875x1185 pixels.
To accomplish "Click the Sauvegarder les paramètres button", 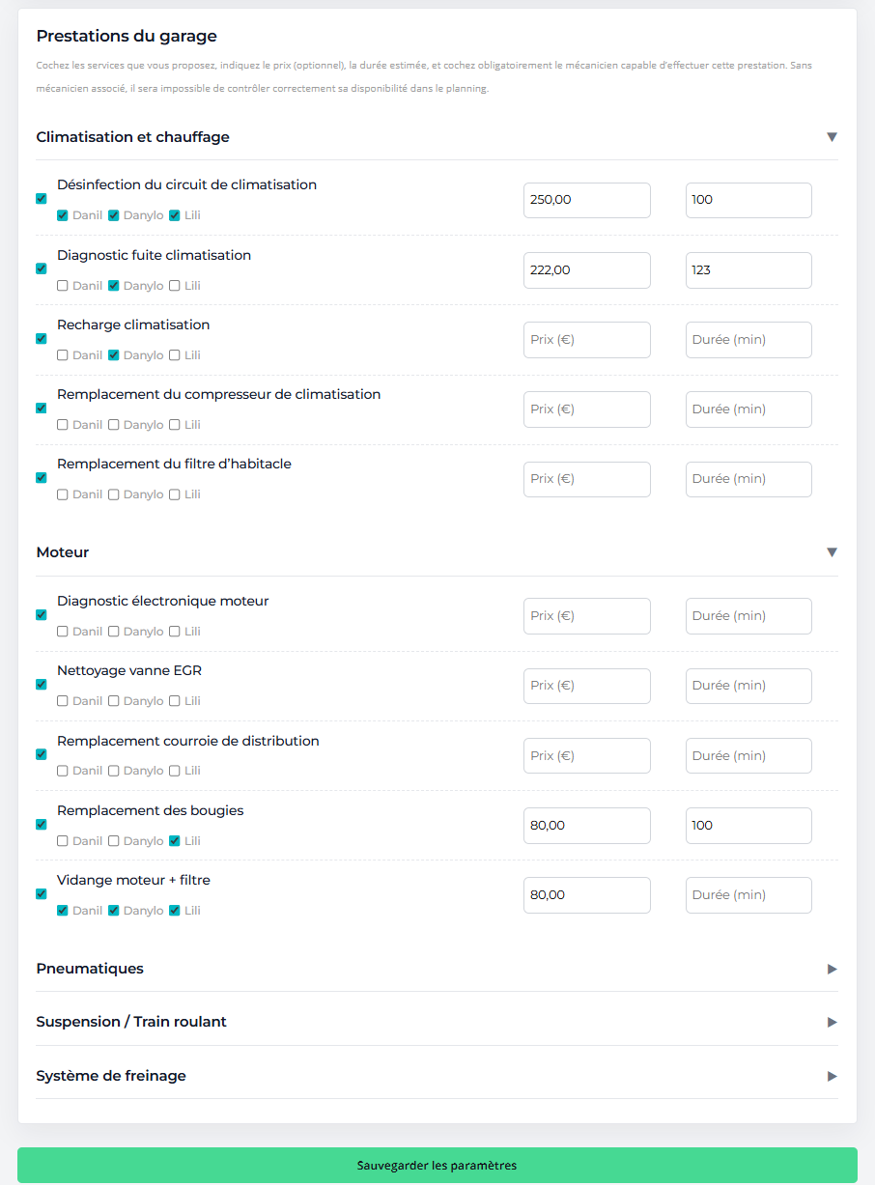I will click(x=437, y=1166).
